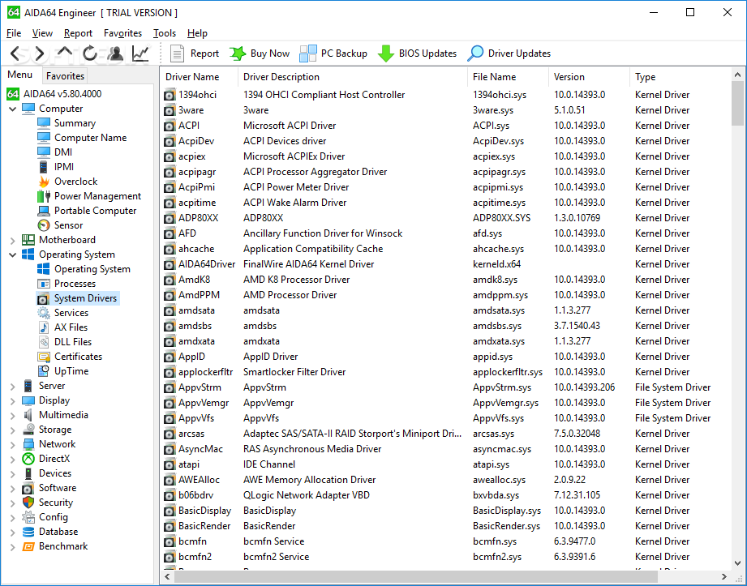Switch to the Menu tab
The width and height of the screenshot is (747, 586).
[x=20, y=75]
